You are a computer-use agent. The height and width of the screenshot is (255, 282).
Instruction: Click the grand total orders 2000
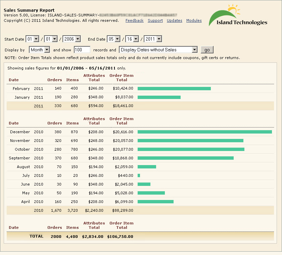coord(56,237)
